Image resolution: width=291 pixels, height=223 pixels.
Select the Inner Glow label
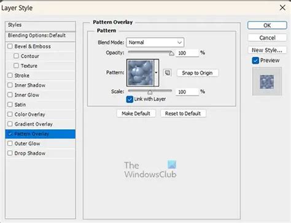pos(27,95)
